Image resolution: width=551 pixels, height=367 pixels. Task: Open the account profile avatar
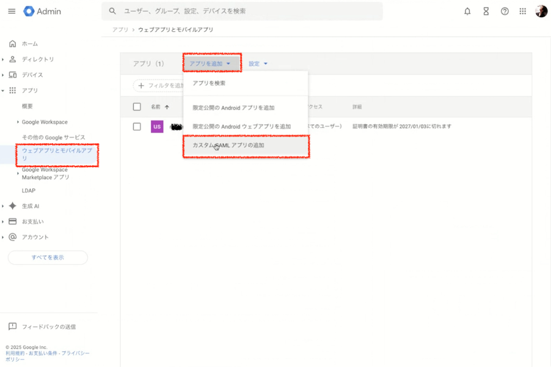tap(541, 10)
